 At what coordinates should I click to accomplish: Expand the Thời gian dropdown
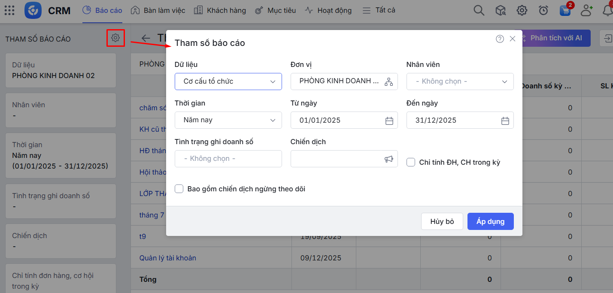pyautogui.click(x=228, y=120)
